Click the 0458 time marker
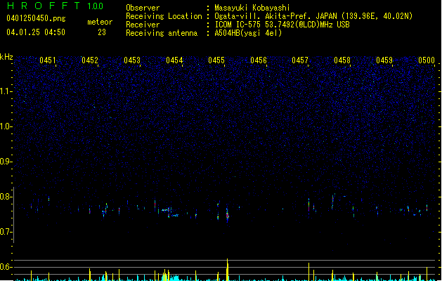The width and height of the screenshot is (442, 281). click(342, 60)
